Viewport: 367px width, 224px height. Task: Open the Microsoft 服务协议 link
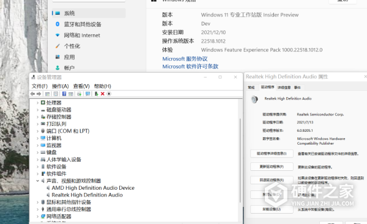[x=185, y=59]
